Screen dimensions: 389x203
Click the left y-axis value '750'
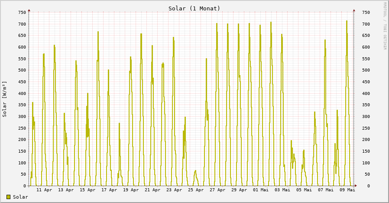tap(22, 13)
